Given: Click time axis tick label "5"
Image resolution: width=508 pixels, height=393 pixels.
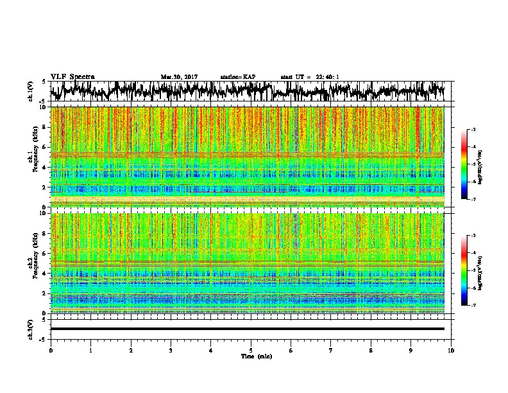Looking at the screenshot, I should pyautogui.click(x=251, y=351).
